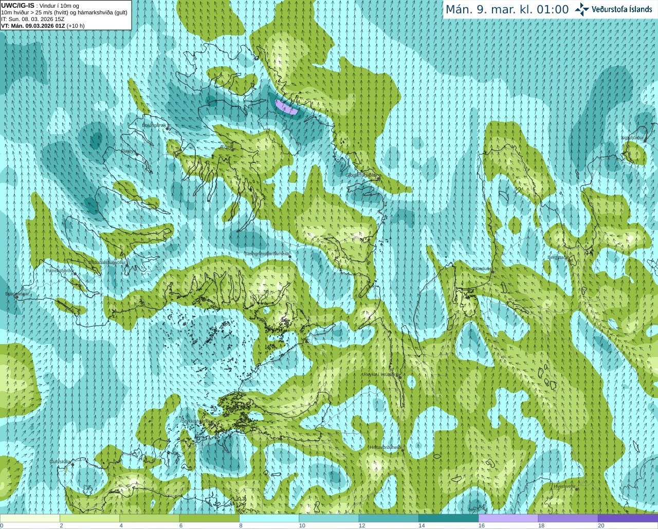Click the legend value '16'

click(x=482, y=525)
